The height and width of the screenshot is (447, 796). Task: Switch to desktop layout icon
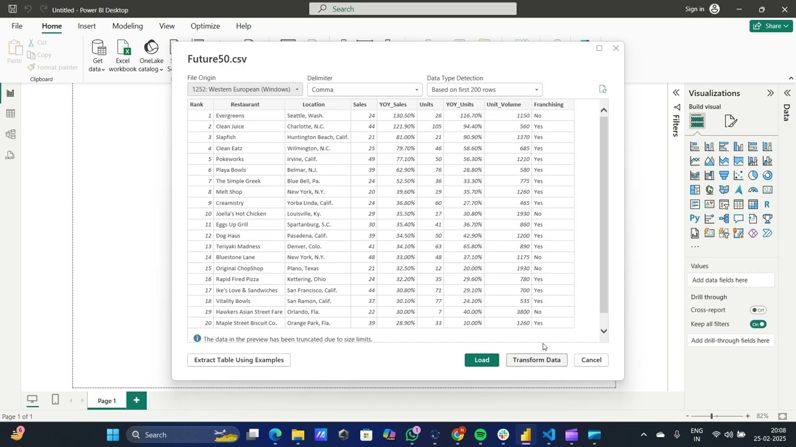(x=32, y=399)
